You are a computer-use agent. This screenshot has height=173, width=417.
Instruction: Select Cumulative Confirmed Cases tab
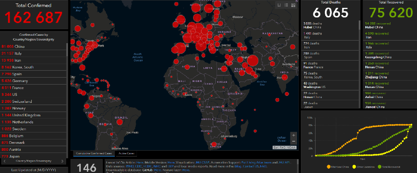tap(93, 153)
